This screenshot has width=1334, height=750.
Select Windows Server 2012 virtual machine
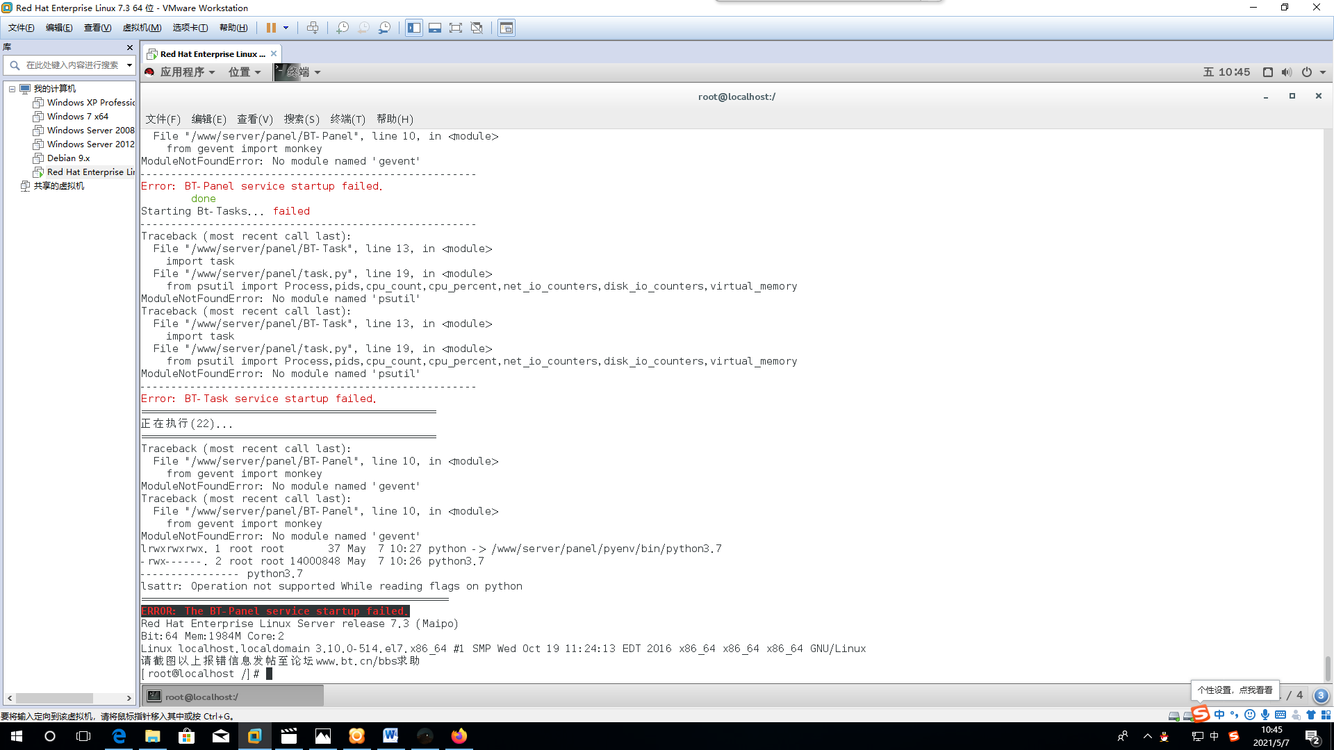click(x=84, y=144)
